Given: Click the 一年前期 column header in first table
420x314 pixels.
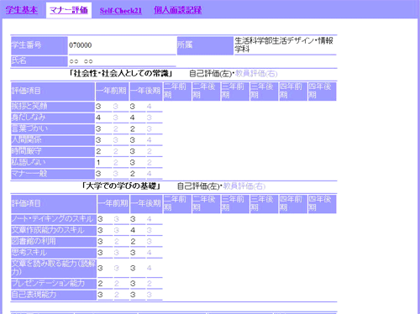Looking at the screenshot, I should pos(113,92).
